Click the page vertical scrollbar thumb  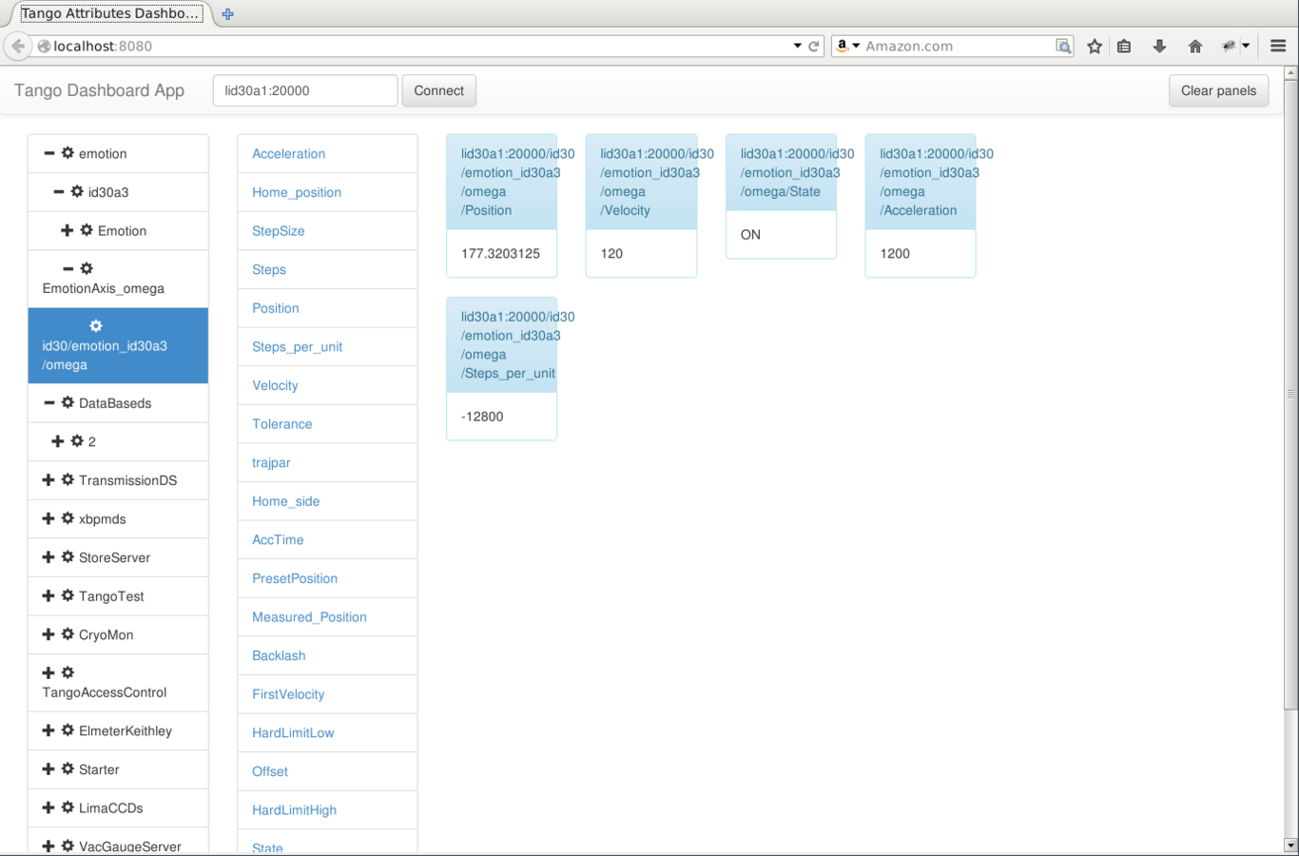point(1290,393)
